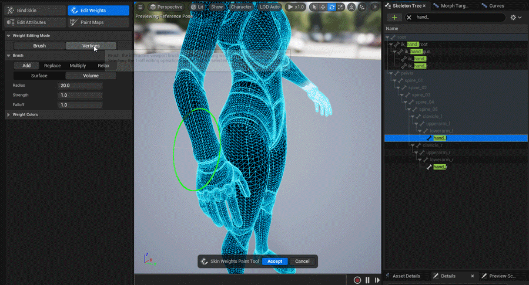Click the grid snapping icon in viewport toolbar
Image resolution: width=529 pixels, height=285 pixels.
(x=362, y=6)
